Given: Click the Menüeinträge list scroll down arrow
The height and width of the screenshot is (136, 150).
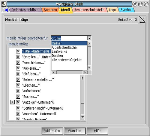Looking at the screenshot, I should [82, 117].
